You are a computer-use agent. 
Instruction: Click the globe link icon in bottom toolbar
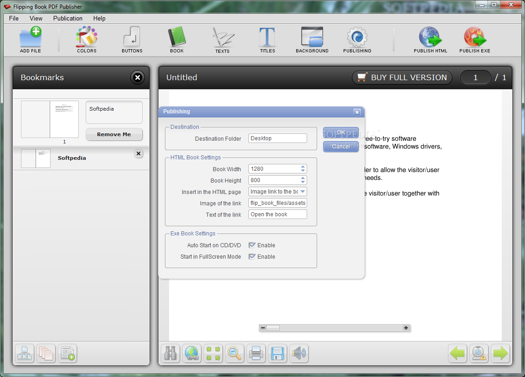click(192, 353)
